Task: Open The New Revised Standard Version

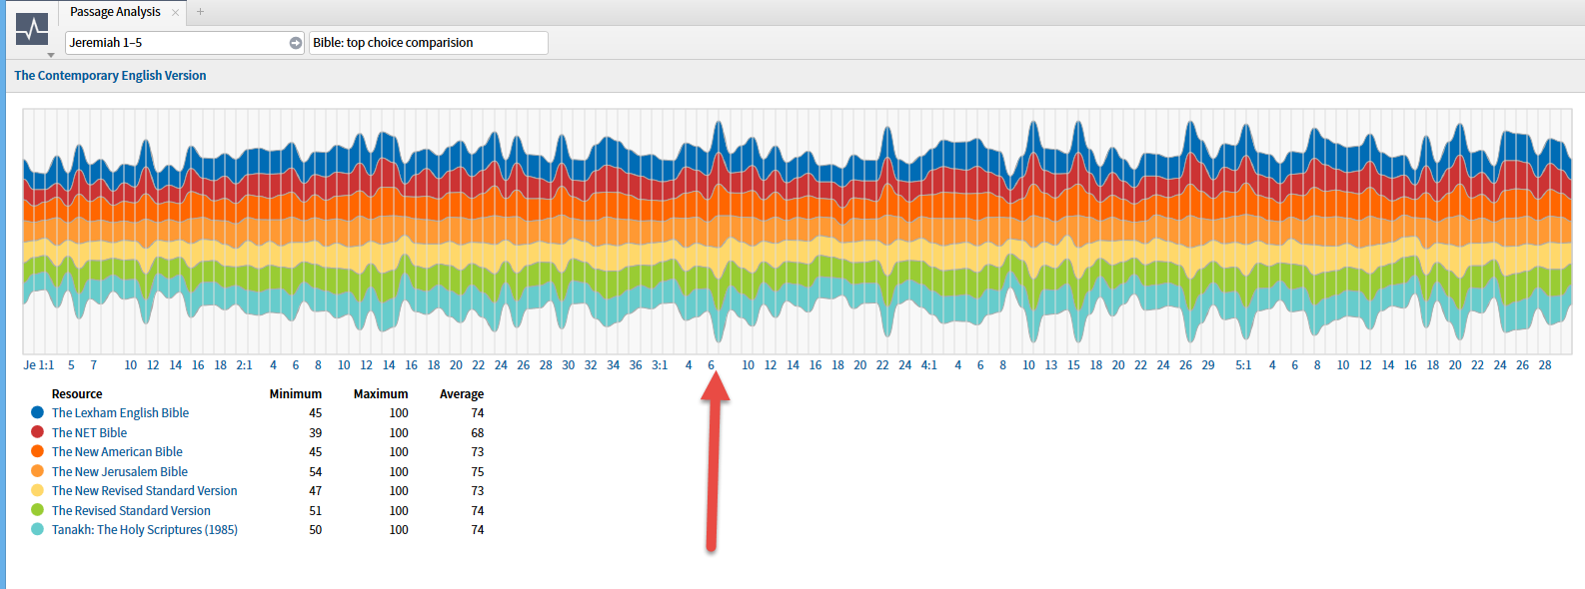Action: (x=145, y=491)
